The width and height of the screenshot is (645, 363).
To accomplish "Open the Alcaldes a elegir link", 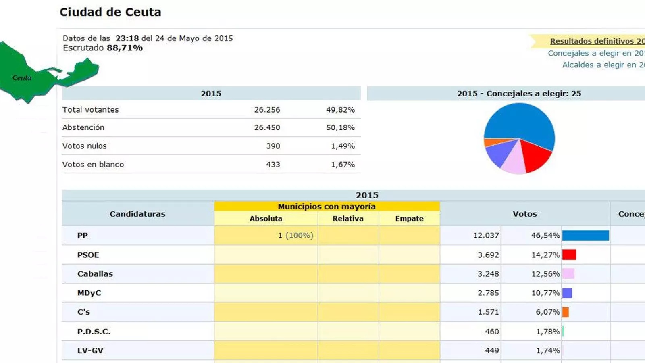I will pyautogui.click(x=603, y=65).
